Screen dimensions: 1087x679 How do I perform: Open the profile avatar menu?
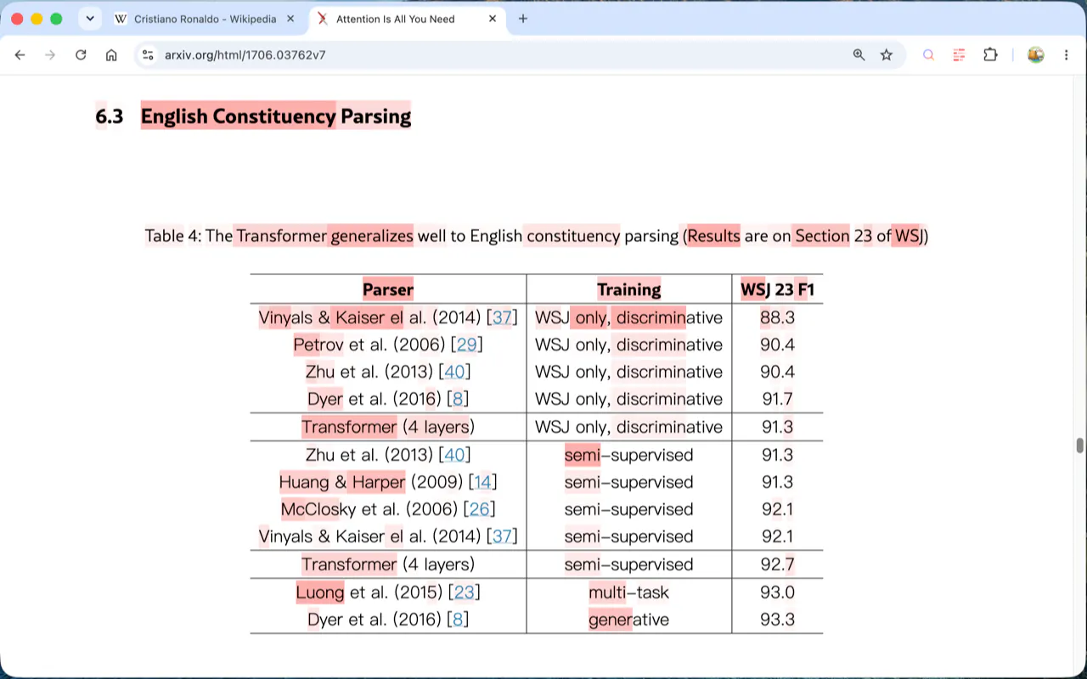coord(1035,55)
